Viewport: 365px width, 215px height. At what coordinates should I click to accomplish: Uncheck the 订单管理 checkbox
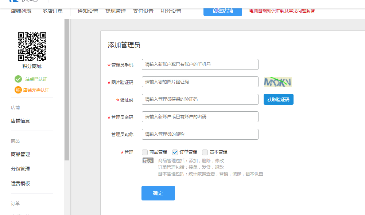tap(175, 152)
